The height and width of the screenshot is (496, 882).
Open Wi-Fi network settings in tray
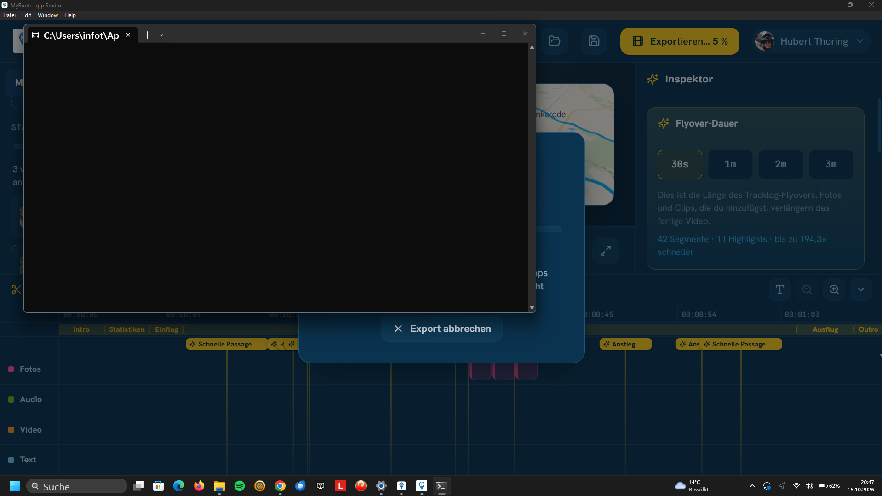796,486
